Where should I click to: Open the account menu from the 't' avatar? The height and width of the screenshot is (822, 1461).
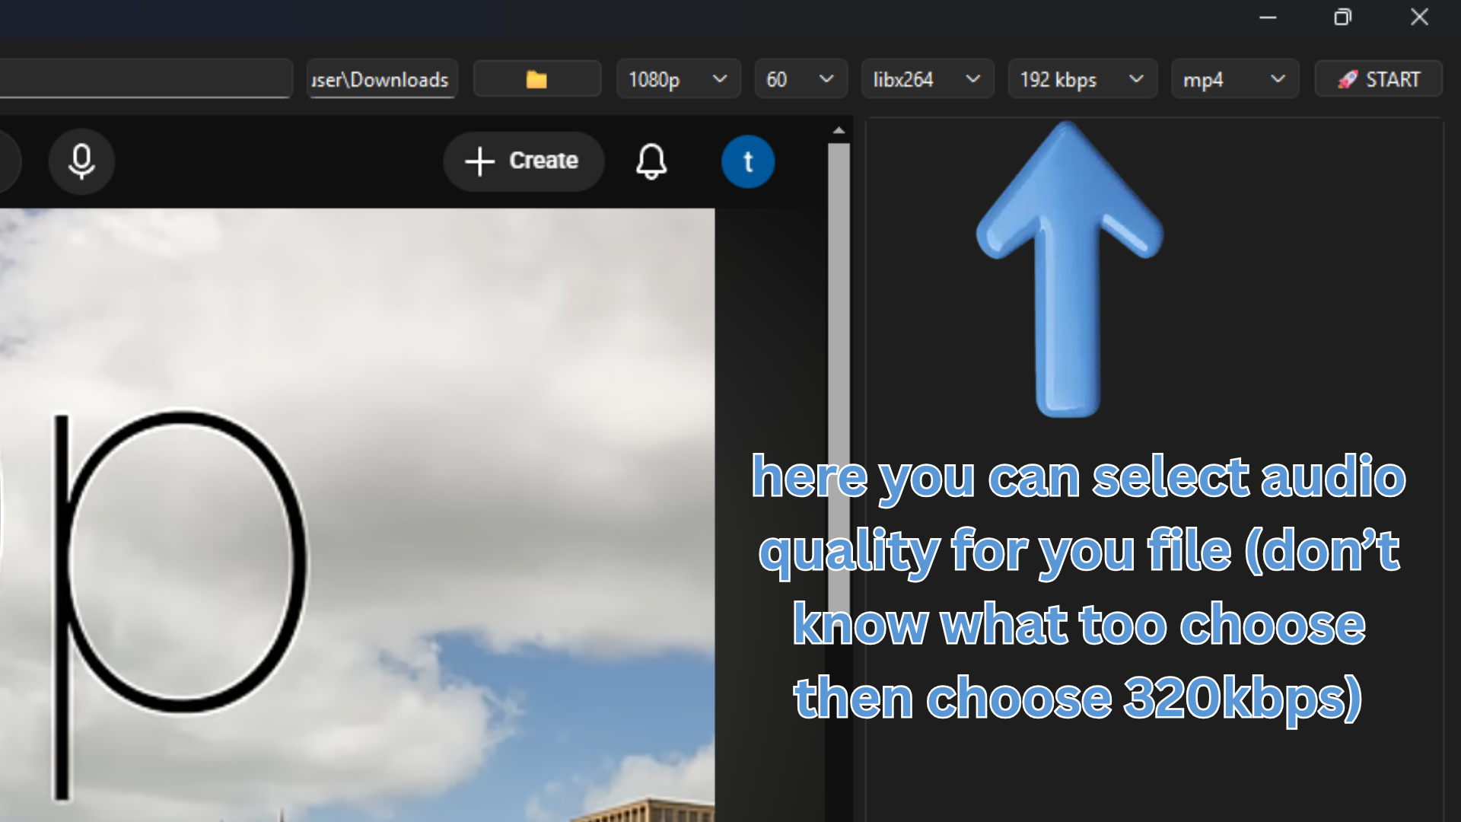tap(747, 161)
